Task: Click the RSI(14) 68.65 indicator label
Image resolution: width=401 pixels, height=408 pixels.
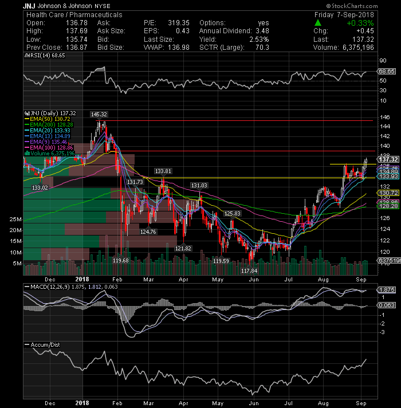Action: click(x=46, y=56)
